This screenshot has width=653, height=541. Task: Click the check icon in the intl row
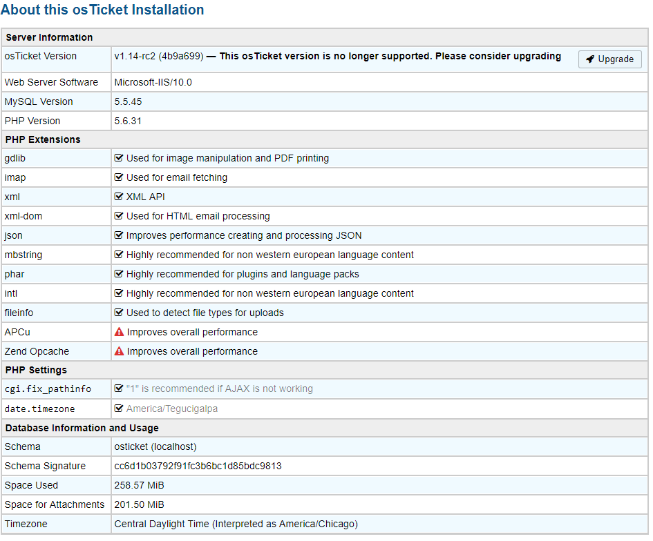click(x=119, y=293)
